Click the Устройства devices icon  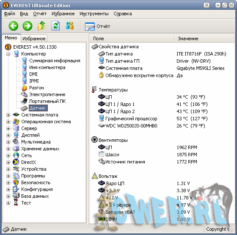(x=16, y=169)
